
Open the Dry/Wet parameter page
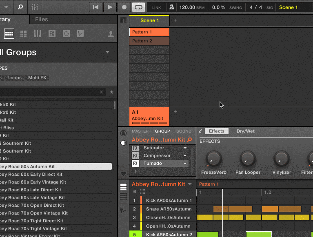(246, 131)
